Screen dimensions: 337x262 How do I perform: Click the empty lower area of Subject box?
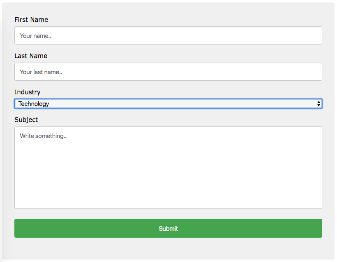pyautogui.click(x=168, y=183)
